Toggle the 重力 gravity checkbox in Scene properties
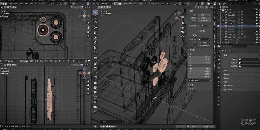 click(225, 74)
